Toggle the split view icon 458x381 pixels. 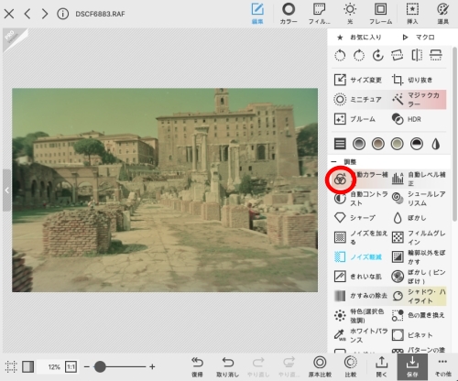[27, 366]
